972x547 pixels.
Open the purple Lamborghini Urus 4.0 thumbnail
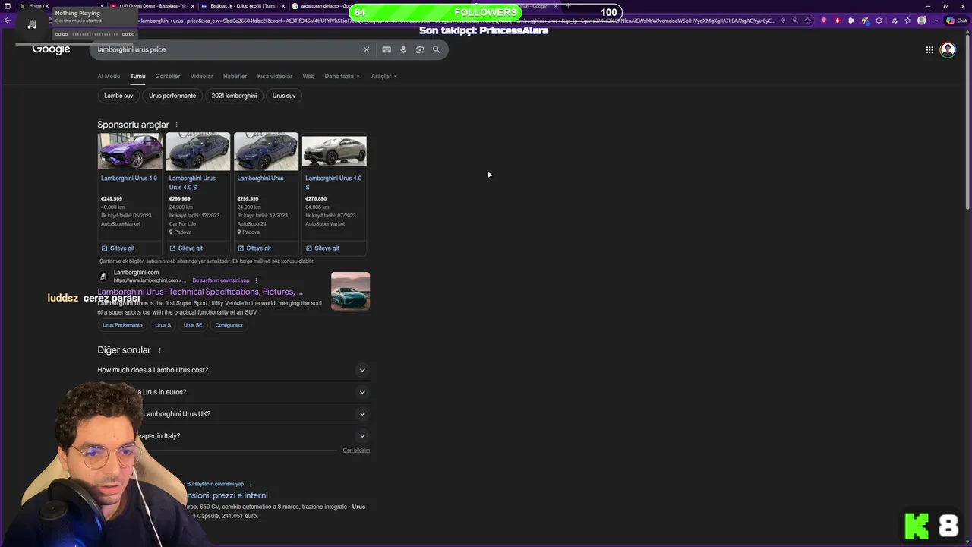[x=130, y=150]
